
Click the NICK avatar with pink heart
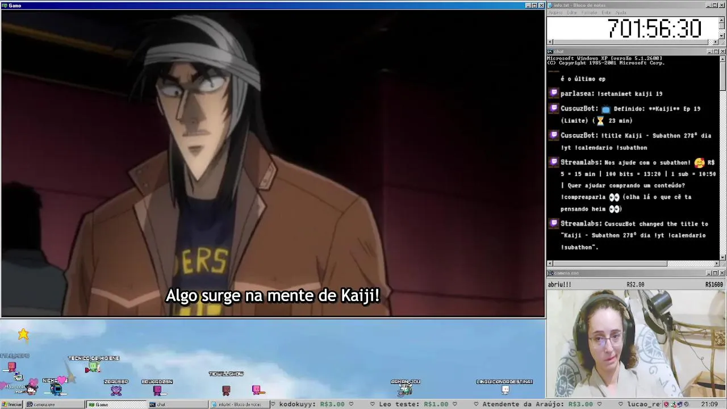tap(56, 389)
